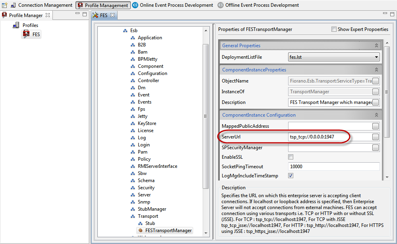Click the Configuration node icon
The width and height of the screenshot is (397, 244).
point(133,73)
